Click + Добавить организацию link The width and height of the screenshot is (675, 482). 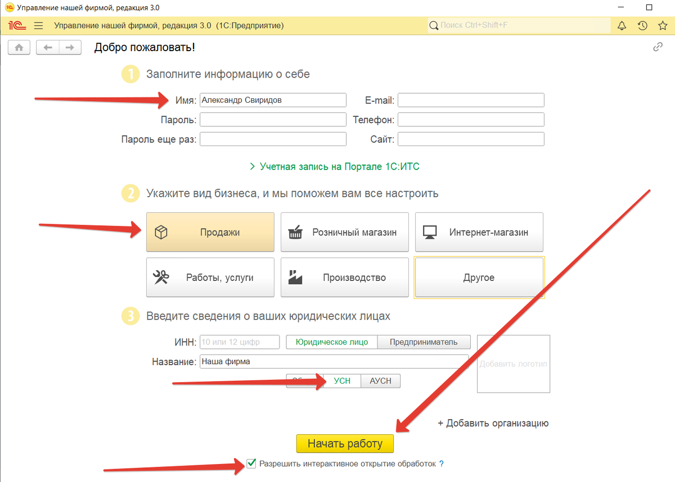(493, 424)
